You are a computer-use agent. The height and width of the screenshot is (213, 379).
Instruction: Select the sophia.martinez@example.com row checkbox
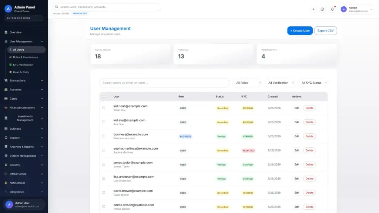click(x=104, y=150)
